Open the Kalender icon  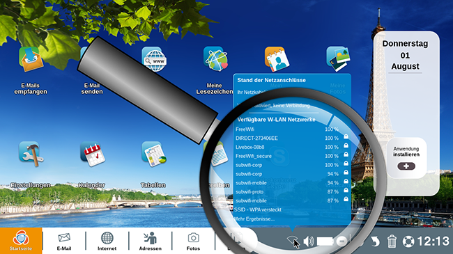pyautogui.click(x=93, y=154)
